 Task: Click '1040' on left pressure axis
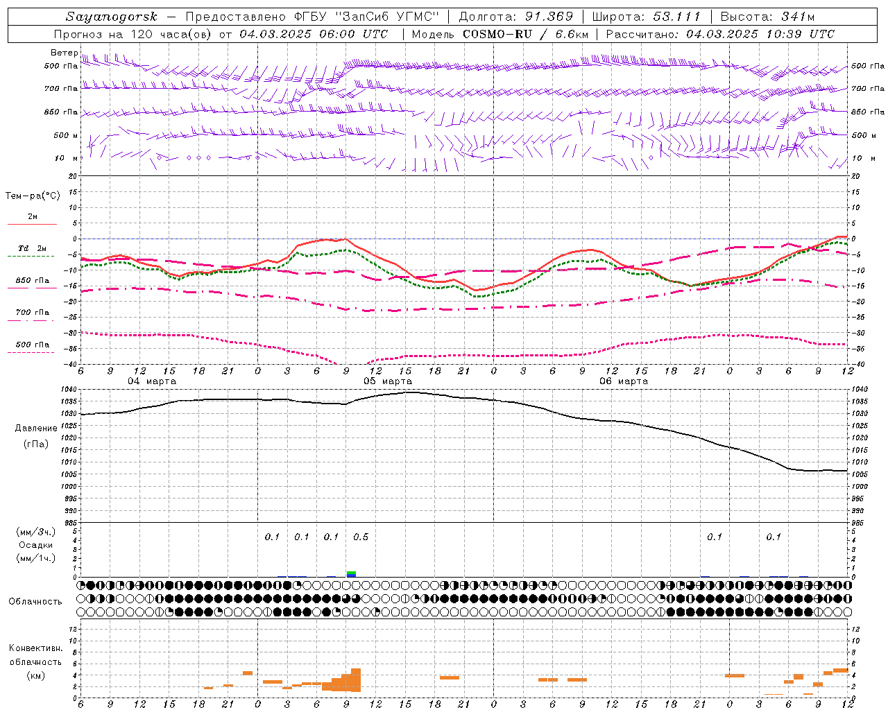coord(68,390)
